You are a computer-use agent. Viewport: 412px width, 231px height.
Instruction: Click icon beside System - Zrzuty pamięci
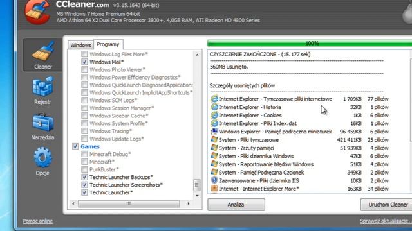[214, 148]
